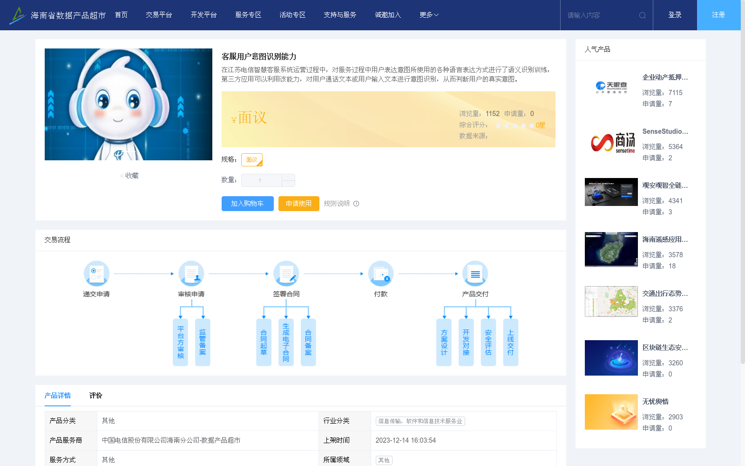Click the 合同起草 flow box
Screen dimensions: 745x466
(264, 343)
